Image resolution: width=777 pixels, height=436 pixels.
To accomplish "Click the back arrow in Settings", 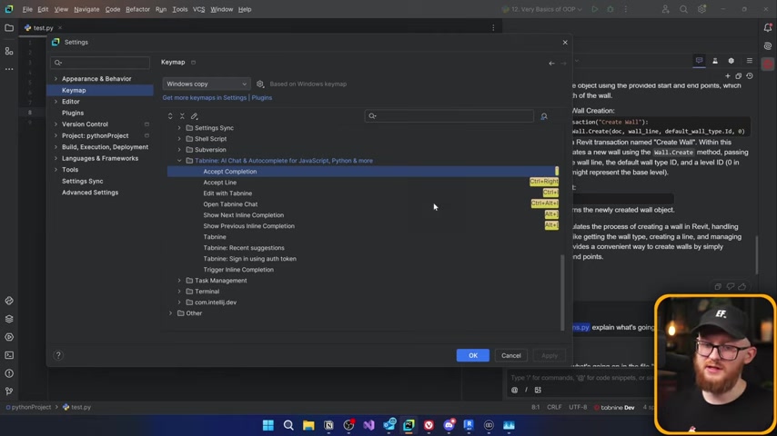I will pyautogui.click(x=551, y=63).
